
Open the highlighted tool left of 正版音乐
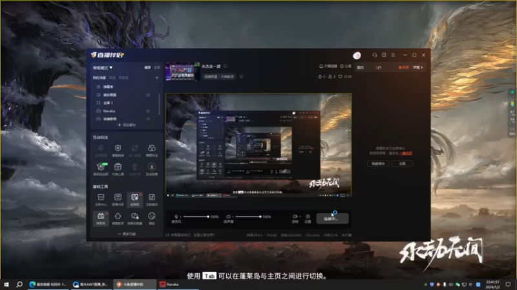click(134, 199)
